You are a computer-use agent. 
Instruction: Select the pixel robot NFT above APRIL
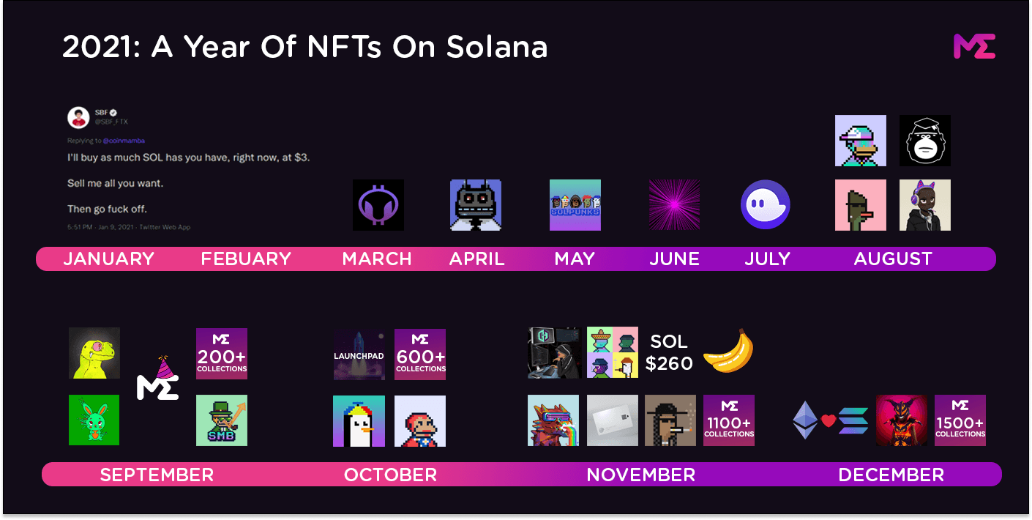(476, 205)
